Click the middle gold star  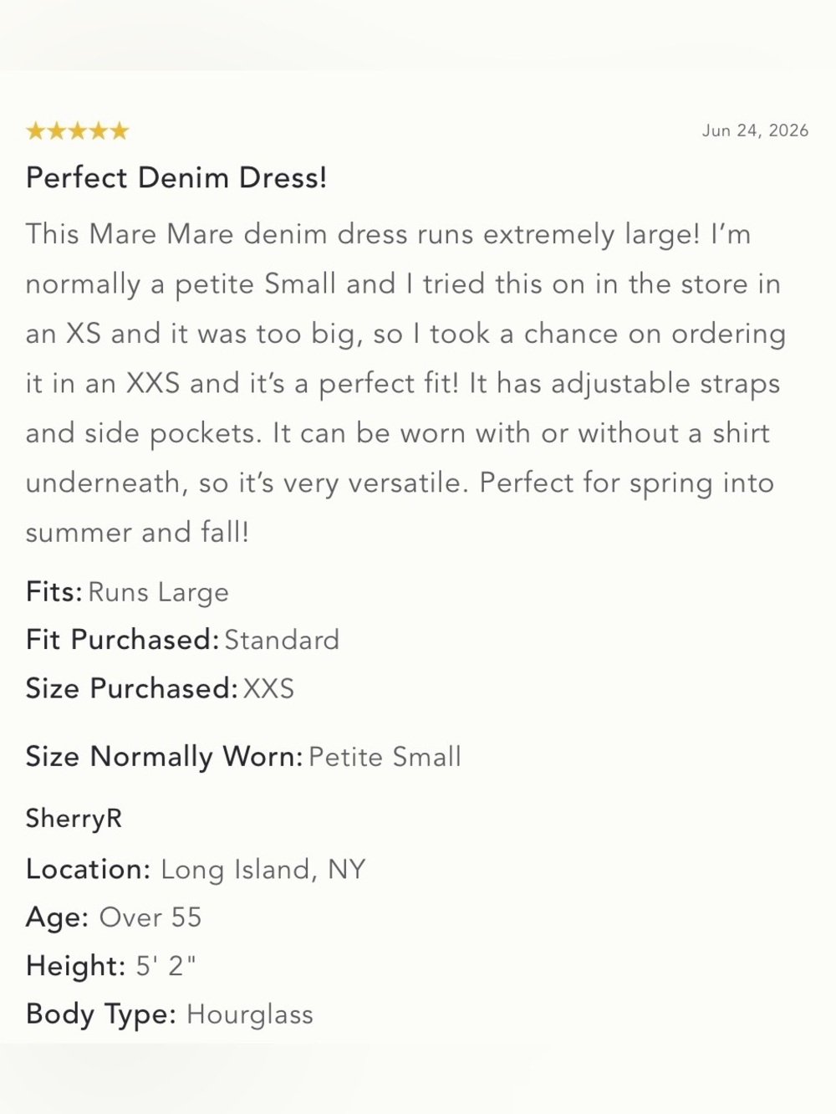pyautogui.click(x=78, y=130)
